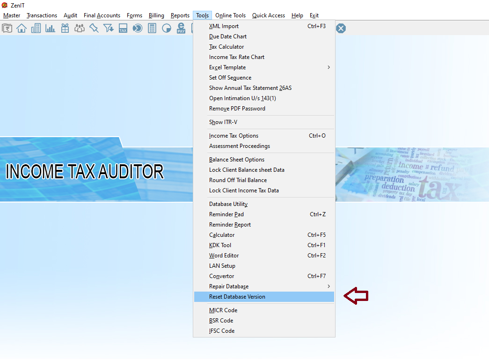Viewport: 489px width, 359px height.
Task: Expand the Excel Template submenu
Action: pyautogui.click(x=264, y=67)
